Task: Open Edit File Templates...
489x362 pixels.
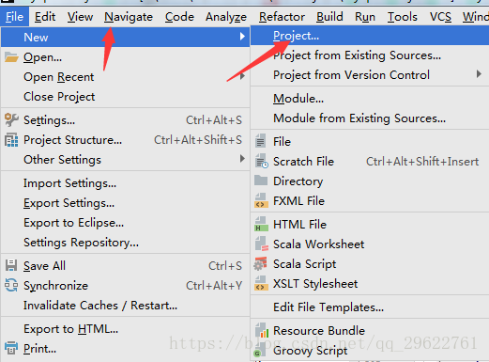Action: coord(370,307)
